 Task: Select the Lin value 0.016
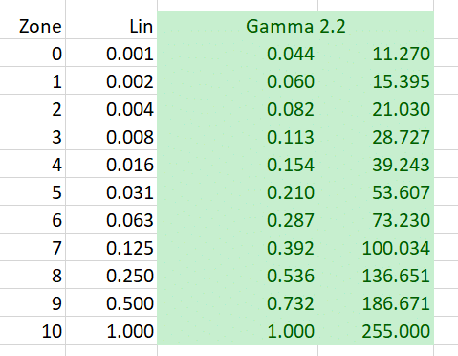[x=111, y=164]
